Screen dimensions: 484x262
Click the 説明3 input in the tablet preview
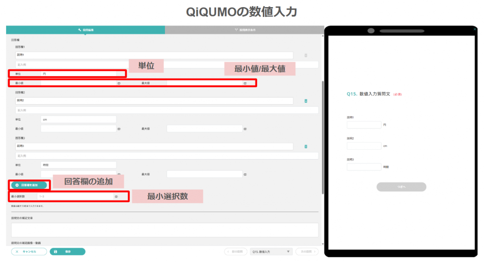[x=364, y=167]
